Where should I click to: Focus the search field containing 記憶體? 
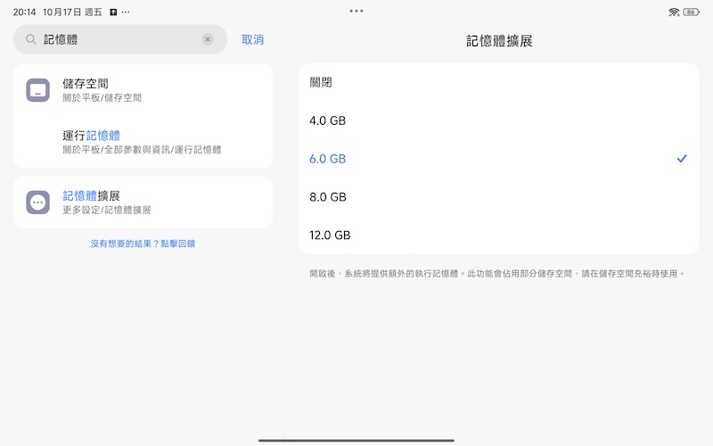point(116,39)
